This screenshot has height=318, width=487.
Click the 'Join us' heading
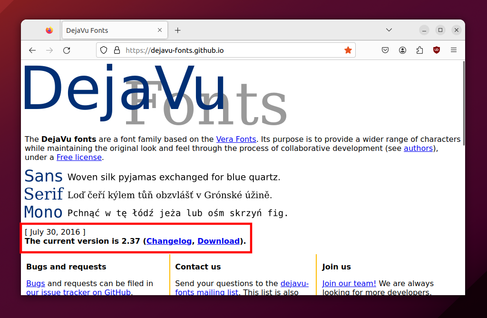336,267
